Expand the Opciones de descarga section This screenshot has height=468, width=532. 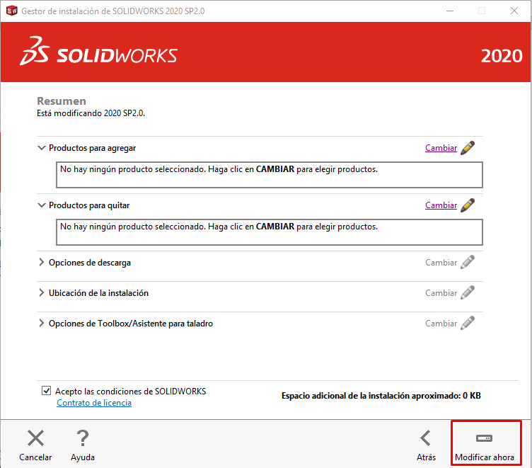42,263
